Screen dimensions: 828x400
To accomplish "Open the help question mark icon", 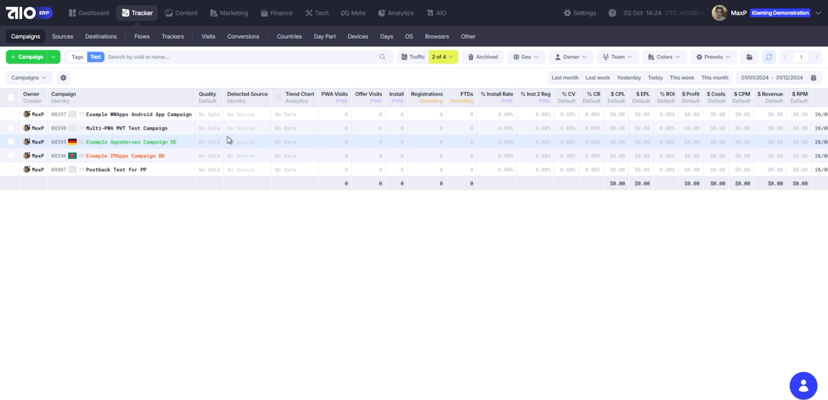I will pyautogui.click(x=612, y=13).
